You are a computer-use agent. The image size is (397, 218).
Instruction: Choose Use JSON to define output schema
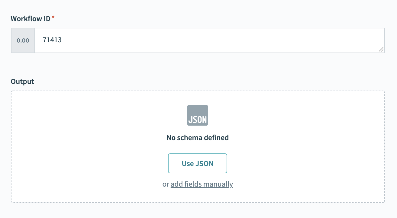point(198,163)
